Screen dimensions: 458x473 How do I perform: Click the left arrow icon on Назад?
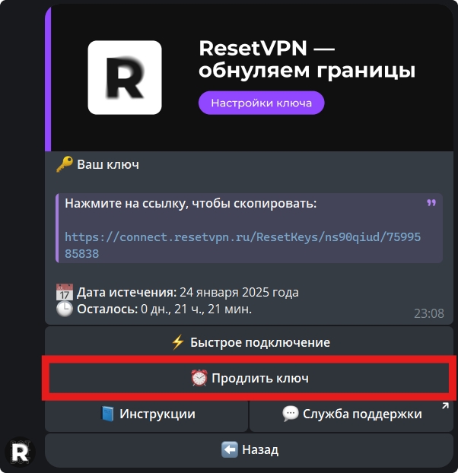pos(229,449)
